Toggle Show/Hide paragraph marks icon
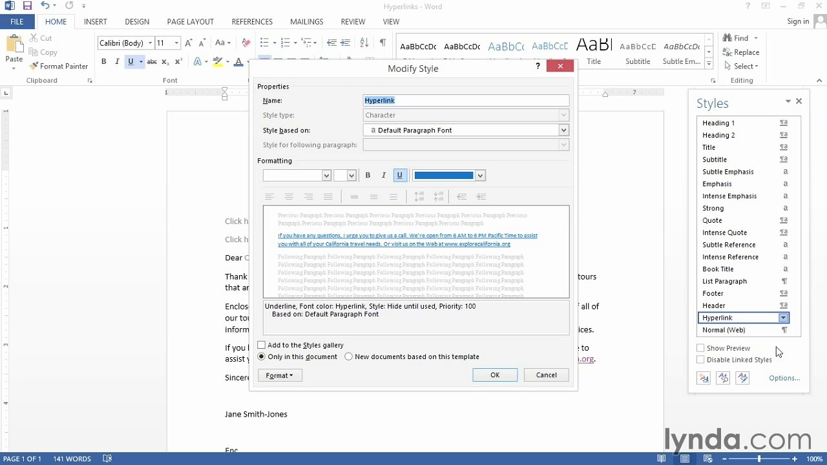 pos(382,43)
